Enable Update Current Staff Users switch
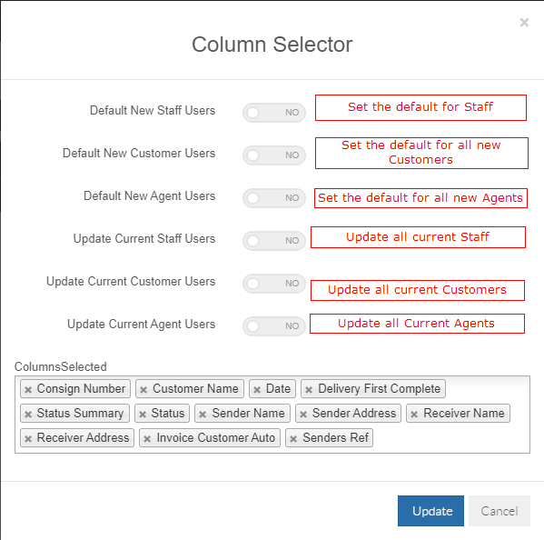Screen dimensions: 544x540 point(274,241)
